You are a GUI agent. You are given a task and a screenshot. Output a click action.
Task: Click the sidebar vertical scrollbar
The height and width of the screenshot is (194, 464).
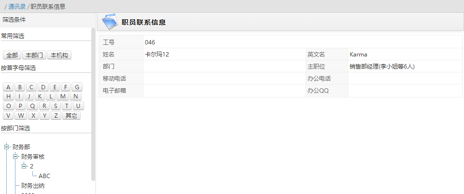point(93,103)
